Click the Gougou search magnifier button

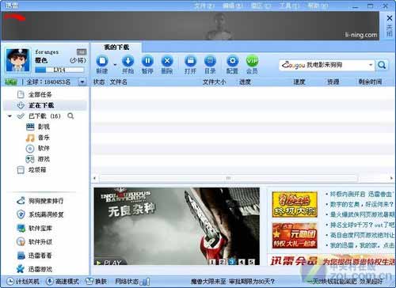(x=382, y=65)
